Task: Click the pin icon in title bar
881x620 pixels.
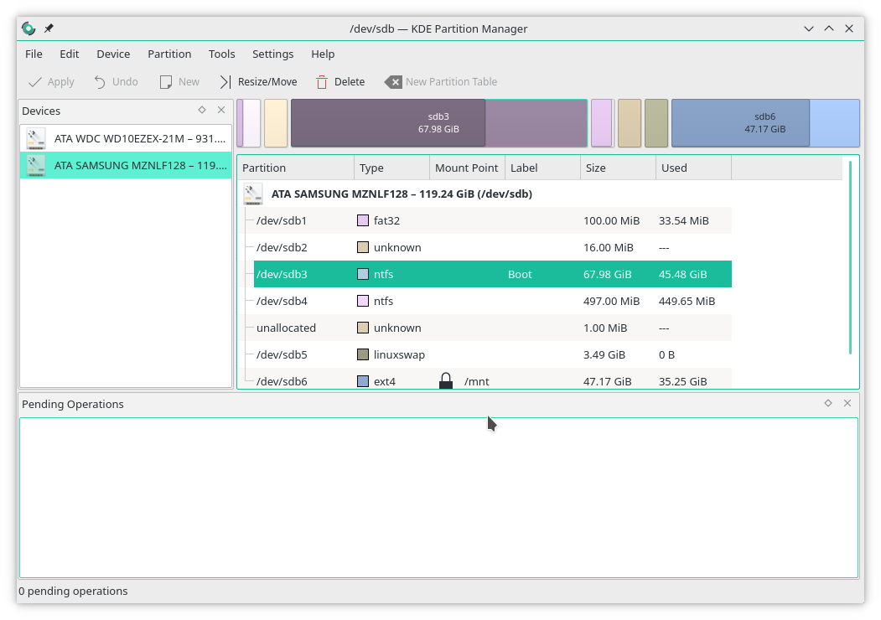Action: tap(49, 28)
